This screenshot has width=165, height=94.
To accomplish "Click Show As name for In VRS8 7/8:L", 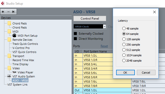I will 148,82.
